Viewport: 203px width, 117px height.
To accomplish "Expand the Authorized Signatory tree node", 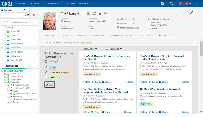I will pos(8,85).
